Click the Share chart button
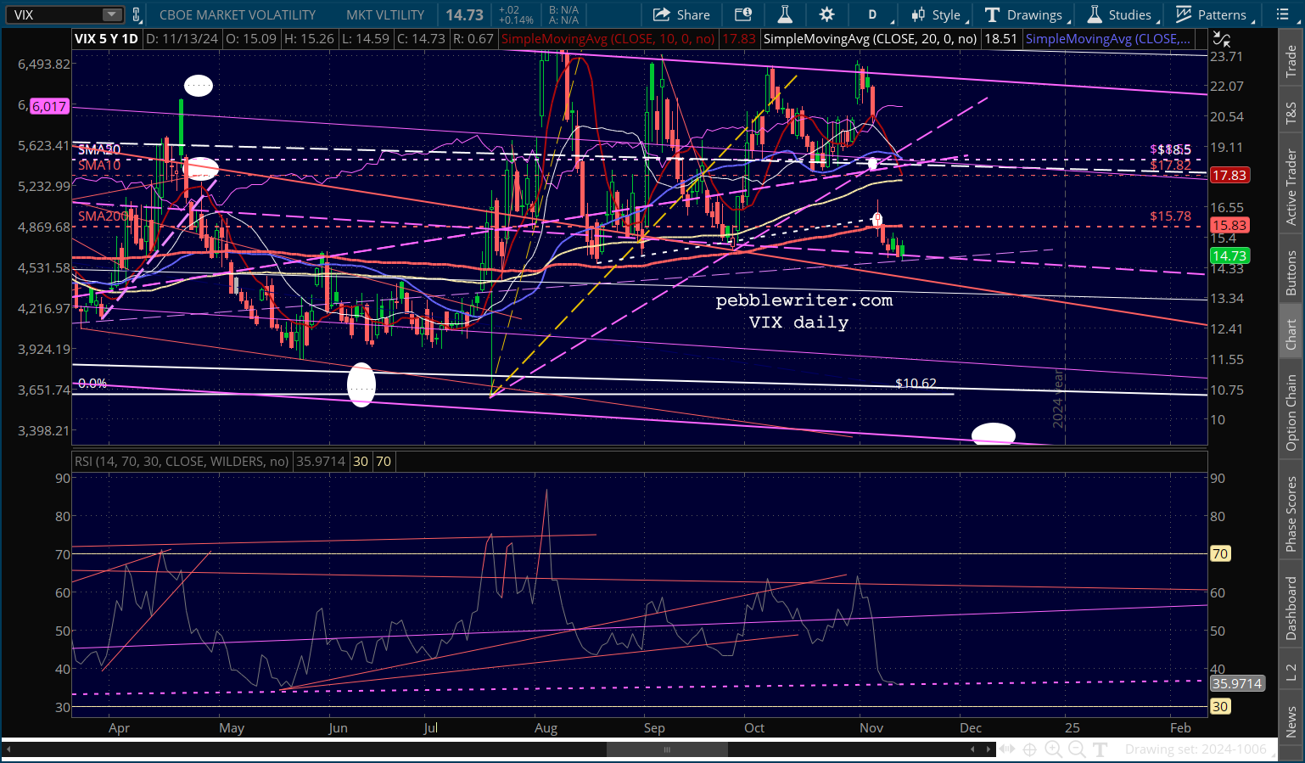 (681, 14)
